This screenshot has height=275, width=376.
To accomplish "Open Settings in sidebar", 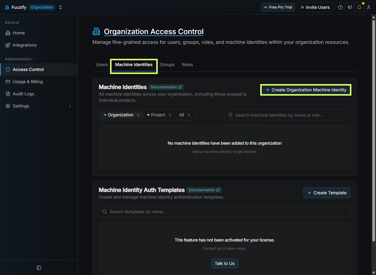I will [39, 106].
